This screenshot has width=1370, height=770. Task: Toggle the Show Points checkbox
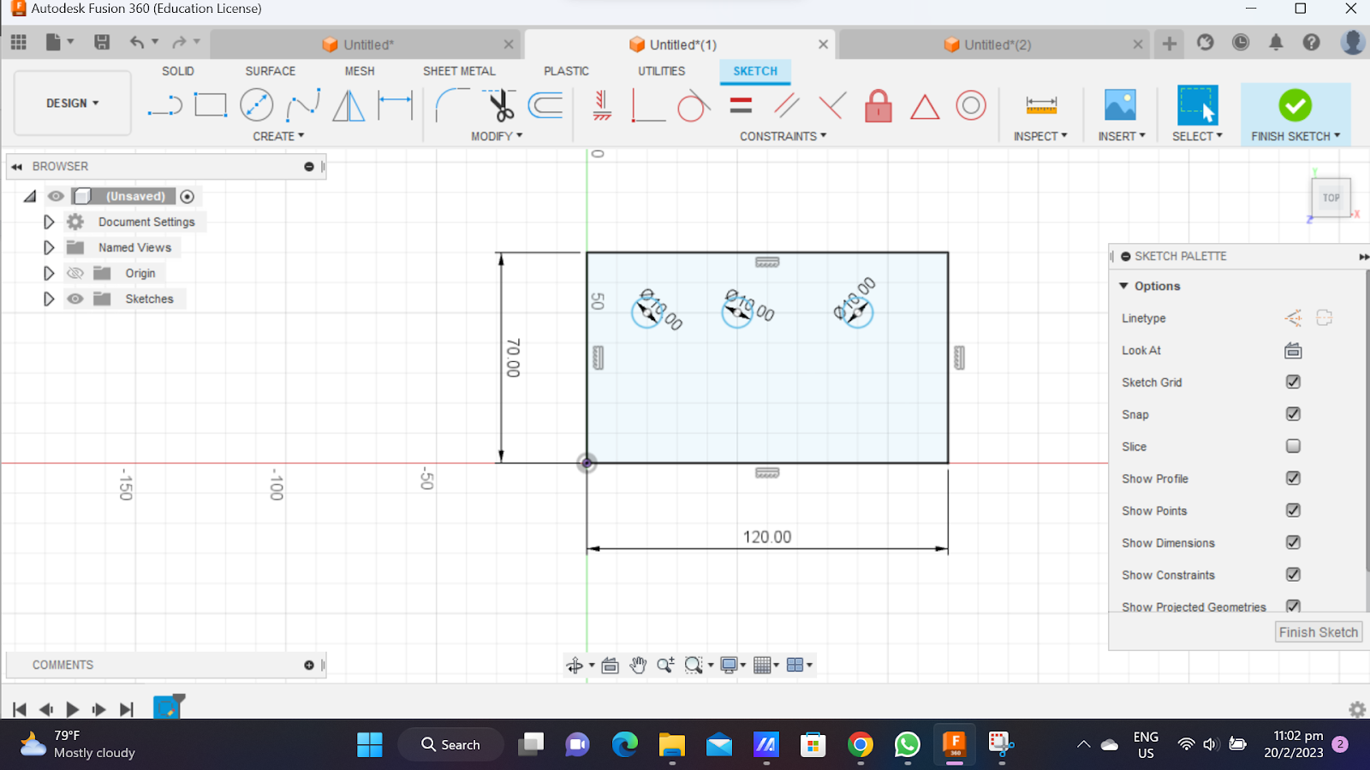tap(1293, 510)
